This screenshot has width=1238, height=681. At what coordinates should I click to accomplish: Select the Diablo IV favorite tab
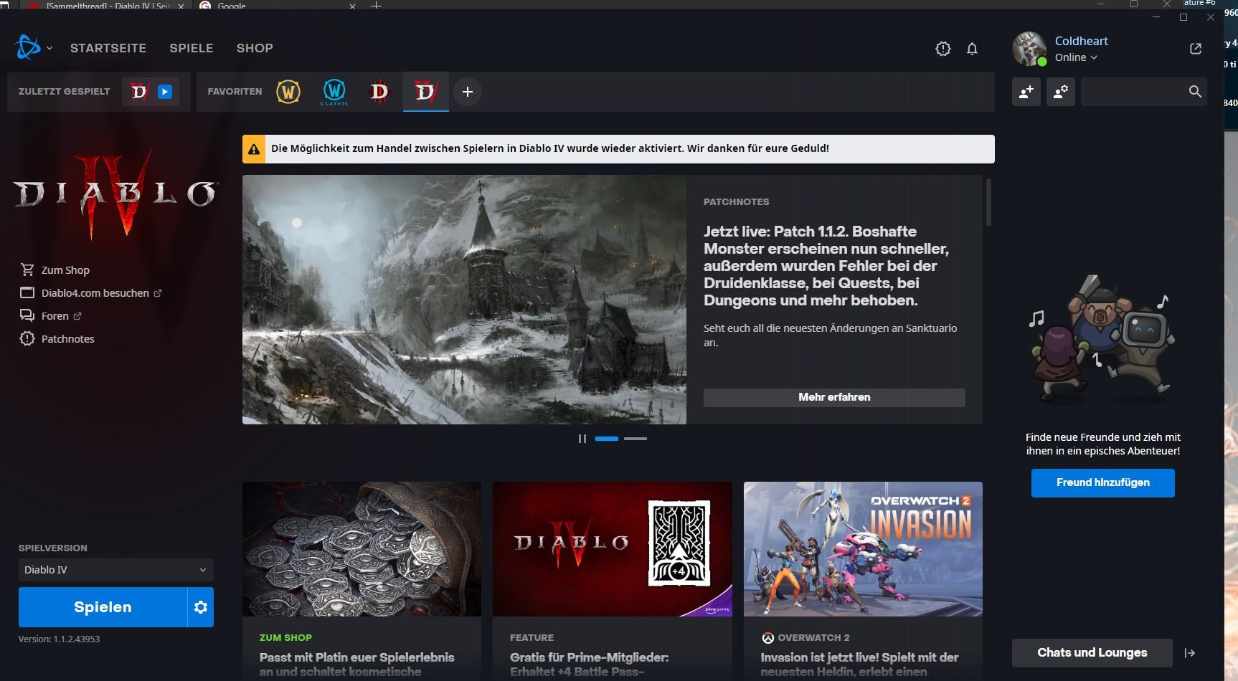click(x=425, y=92)
